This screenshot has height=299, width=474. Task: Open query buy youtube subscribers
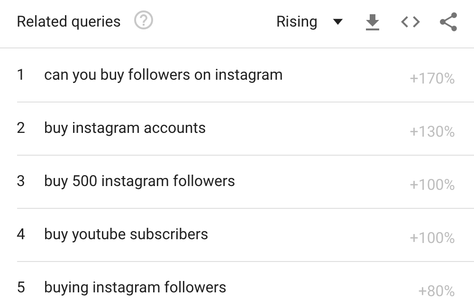(x=126, y=234)
